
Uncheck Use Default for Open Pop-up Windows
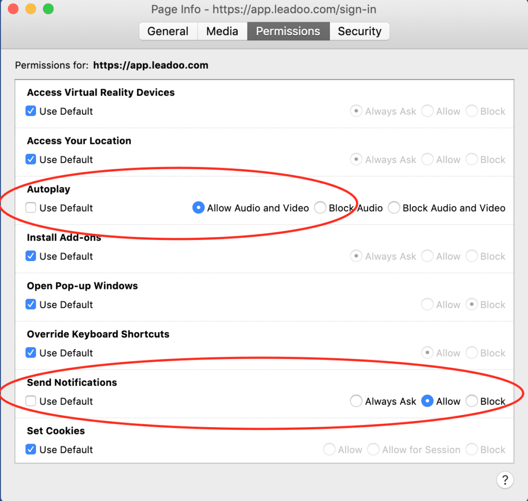tap(31, 304)
